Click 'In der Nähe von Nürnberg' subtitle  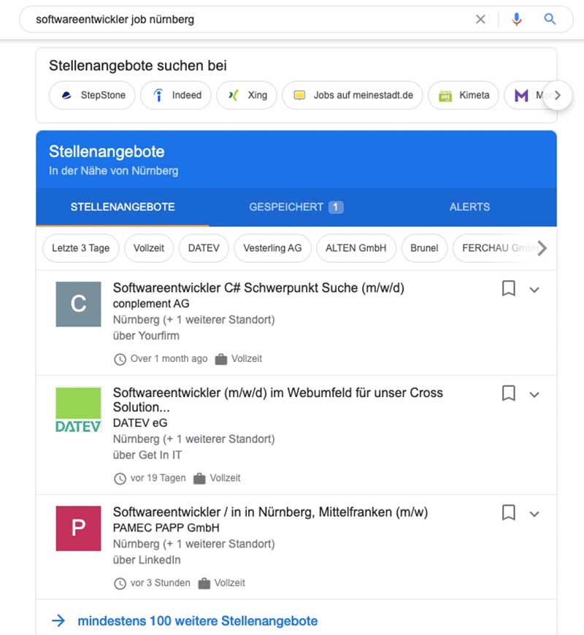[113, 171]
